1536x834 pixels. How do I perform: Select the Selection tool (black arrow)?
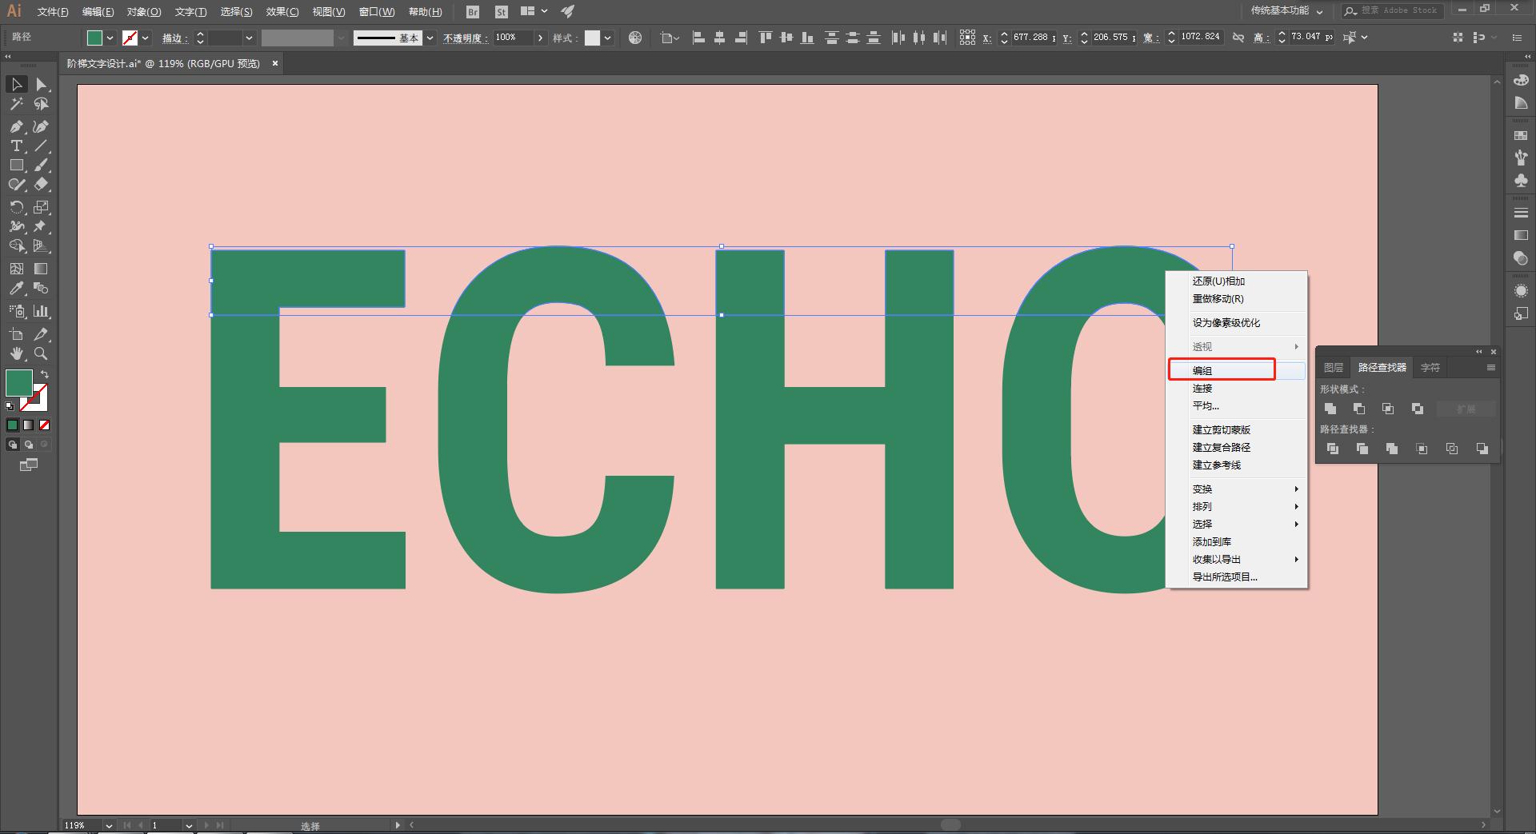[x=16, y=84]
